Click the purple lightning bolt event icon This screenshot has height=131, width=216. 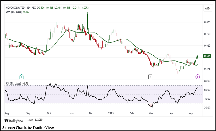[197, 77]
